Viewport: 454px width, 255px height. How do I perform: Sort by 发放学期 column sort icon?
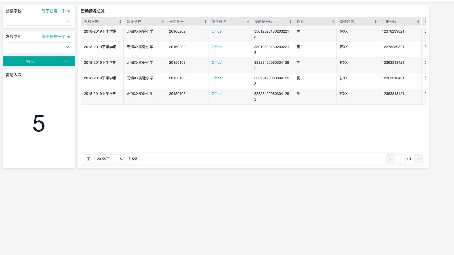pos(120,22)
